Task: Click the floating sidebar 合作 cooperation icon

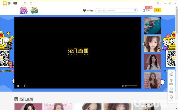Action: 171,82
